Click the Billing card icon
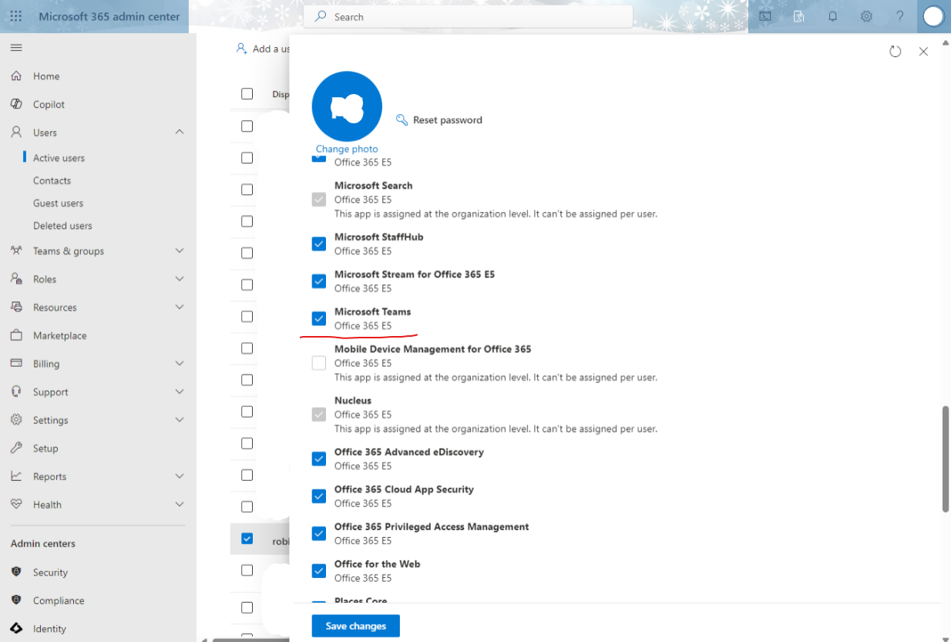The image size is (951, 642). point(16,363)
